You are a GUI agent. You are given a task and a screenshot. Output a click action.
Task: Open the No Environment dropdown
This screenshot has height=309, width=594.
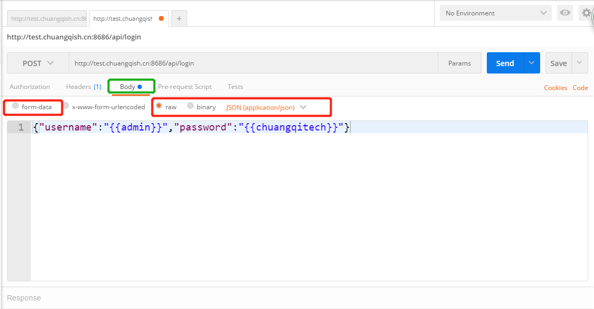(x=495, y=13)
